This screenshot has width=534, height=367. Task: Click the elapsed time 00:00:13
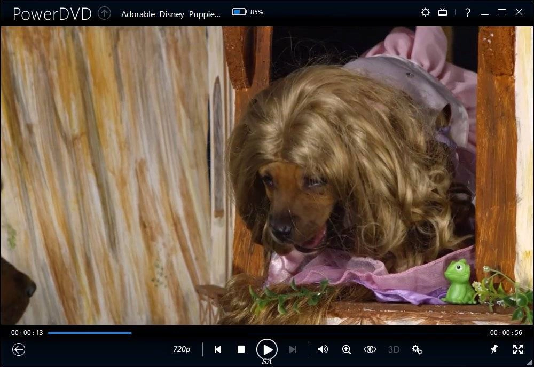pyautogui.click(x=27, y=333)
